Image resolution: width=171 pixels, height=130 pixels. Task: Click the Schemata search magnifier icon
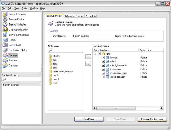[51, 50]
